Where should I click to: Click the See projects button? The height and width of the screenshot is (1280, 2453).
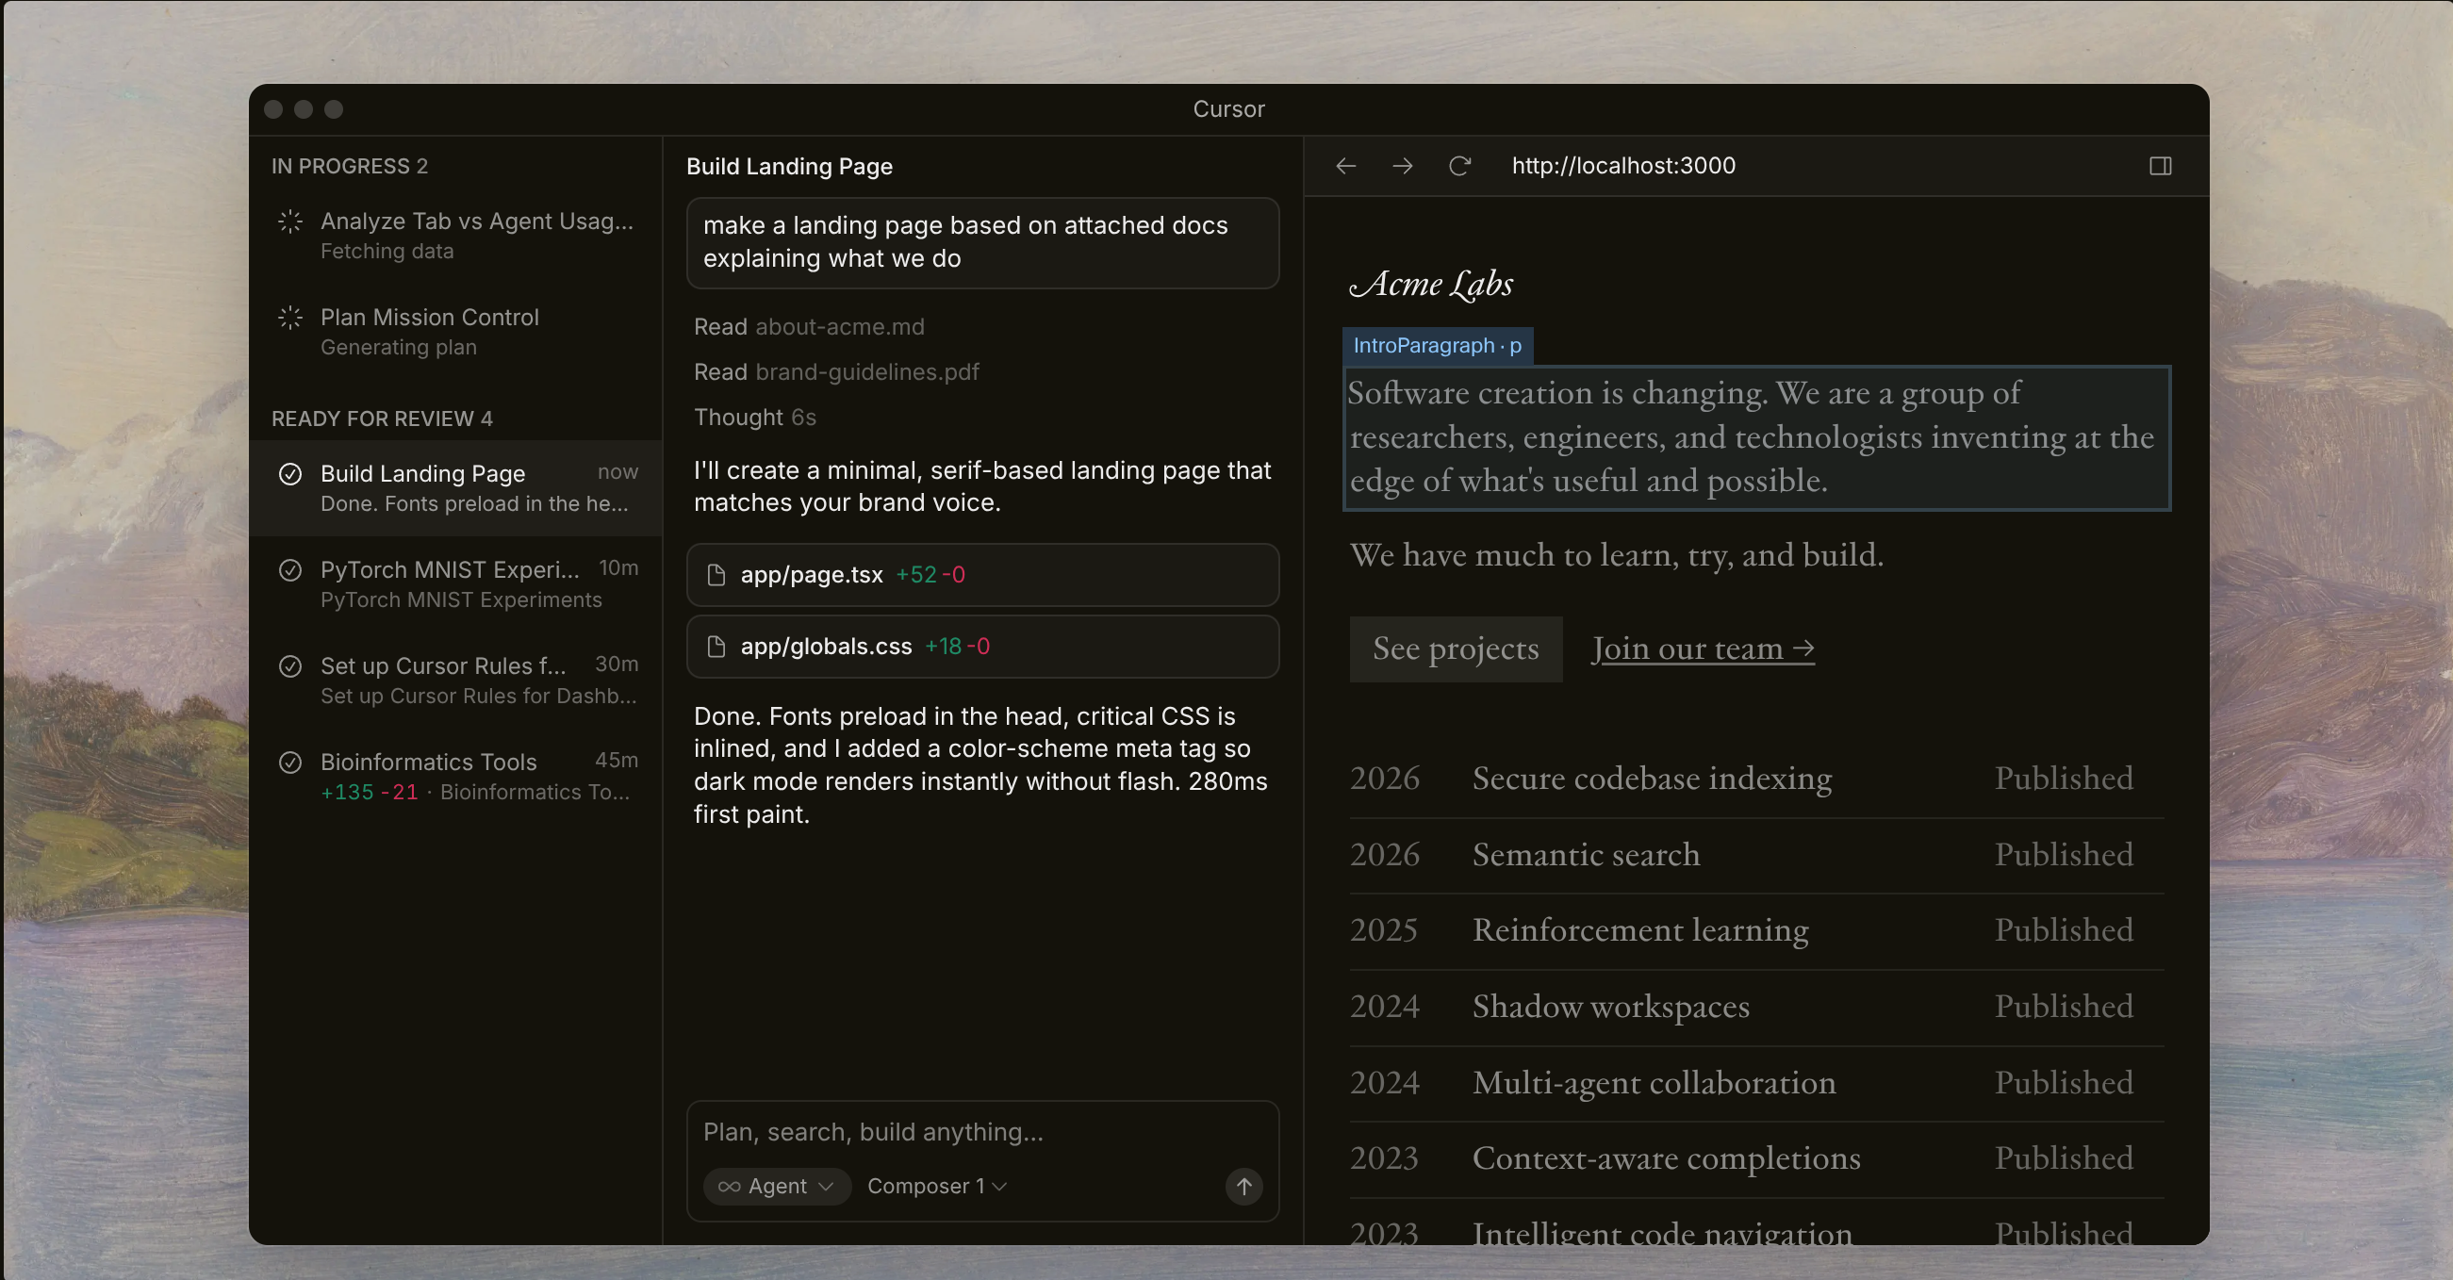(x=1455, y=648)
